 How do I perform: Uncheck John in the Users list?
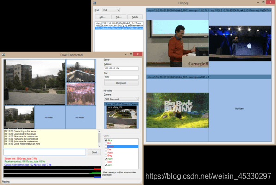106,165
